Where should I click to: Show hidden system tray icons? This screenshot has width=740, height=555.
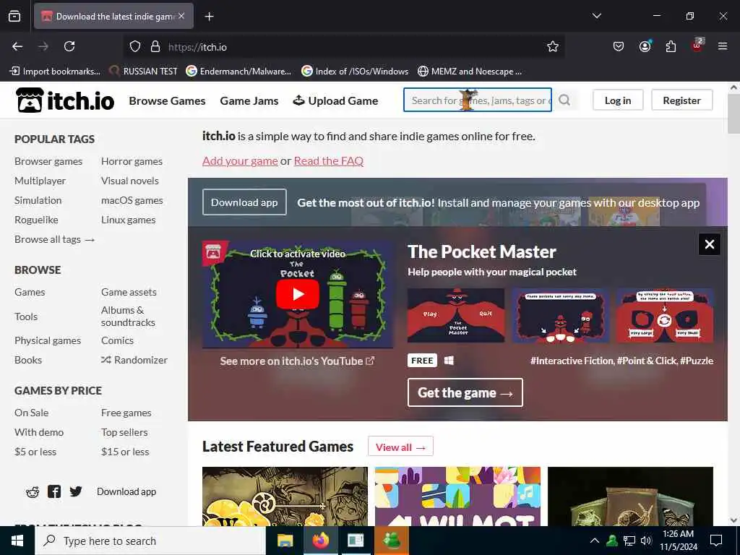coord(595,541)
